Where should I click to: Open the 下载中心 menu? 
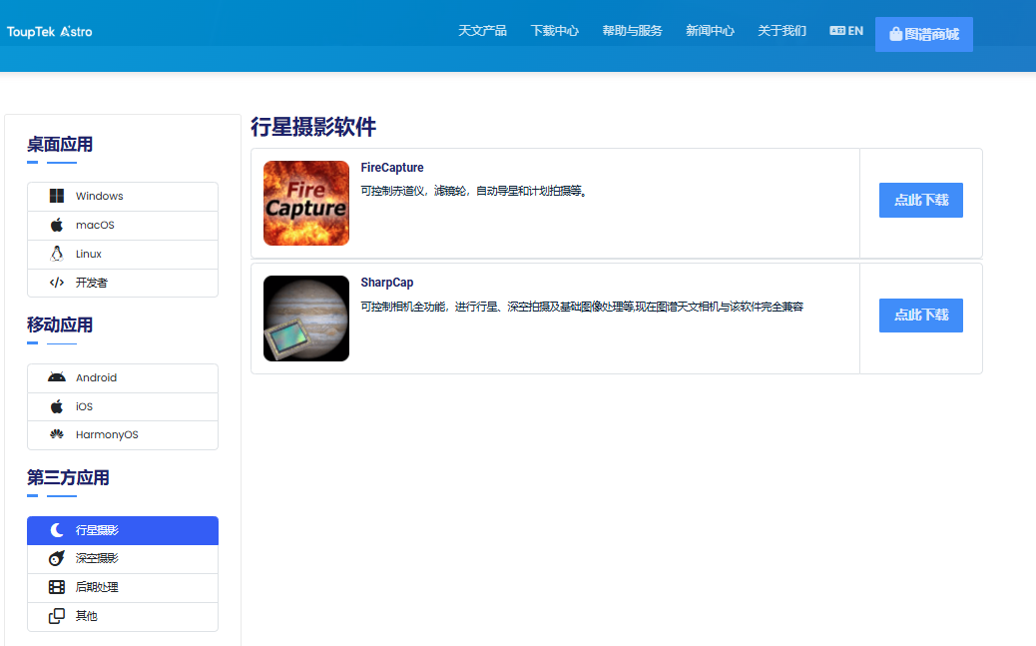tap(554, 31)
